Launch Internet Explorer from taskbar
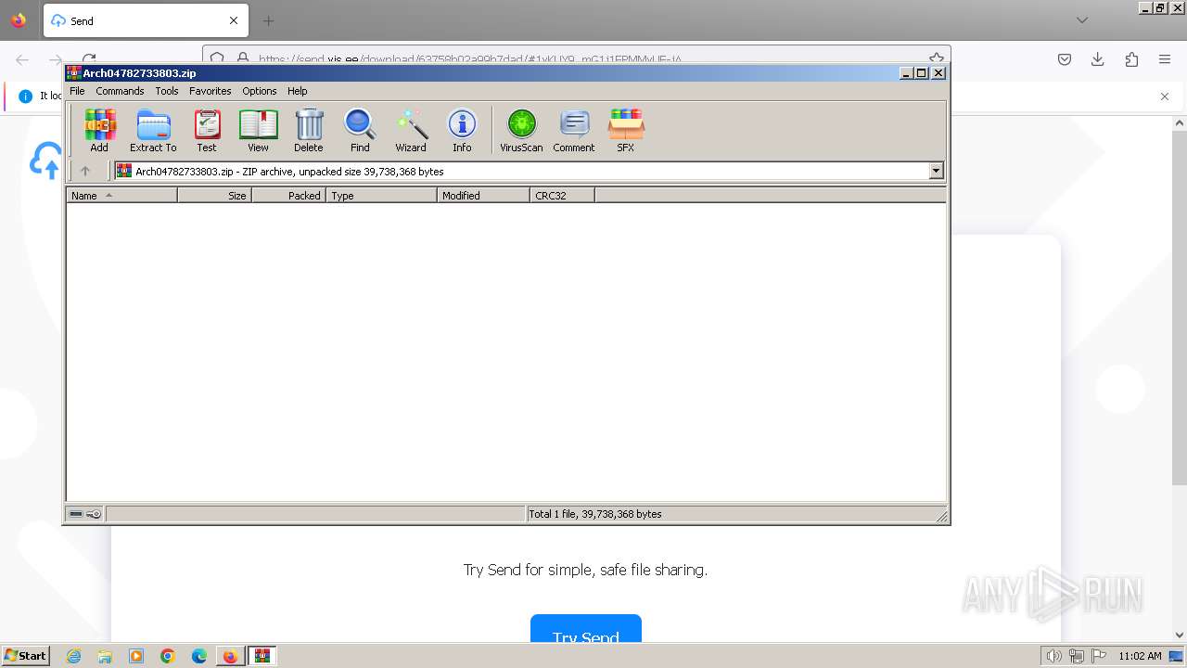Image resolution: width=1187 pixels, height=668 pixels. [x=73, y=656]
